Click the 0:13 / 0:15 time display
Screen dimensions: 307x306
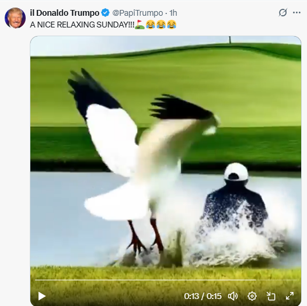203,296
